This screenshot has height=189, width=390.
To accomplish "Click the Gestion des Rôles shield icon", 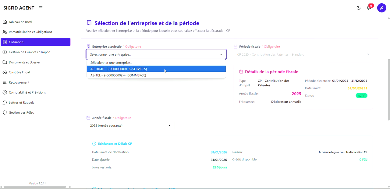I will [4, 112].
